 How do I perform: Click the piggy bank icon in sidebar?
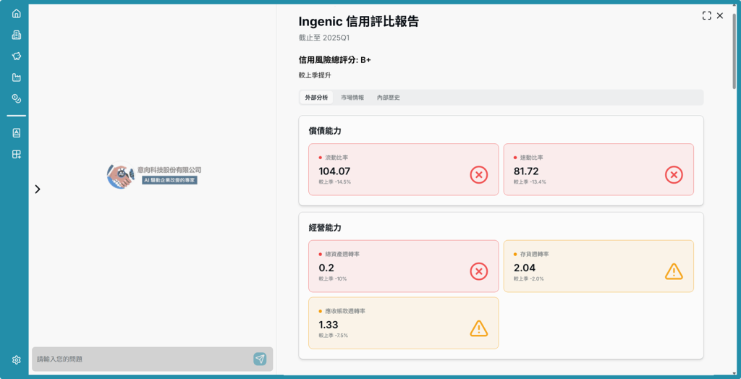(16, 56)
